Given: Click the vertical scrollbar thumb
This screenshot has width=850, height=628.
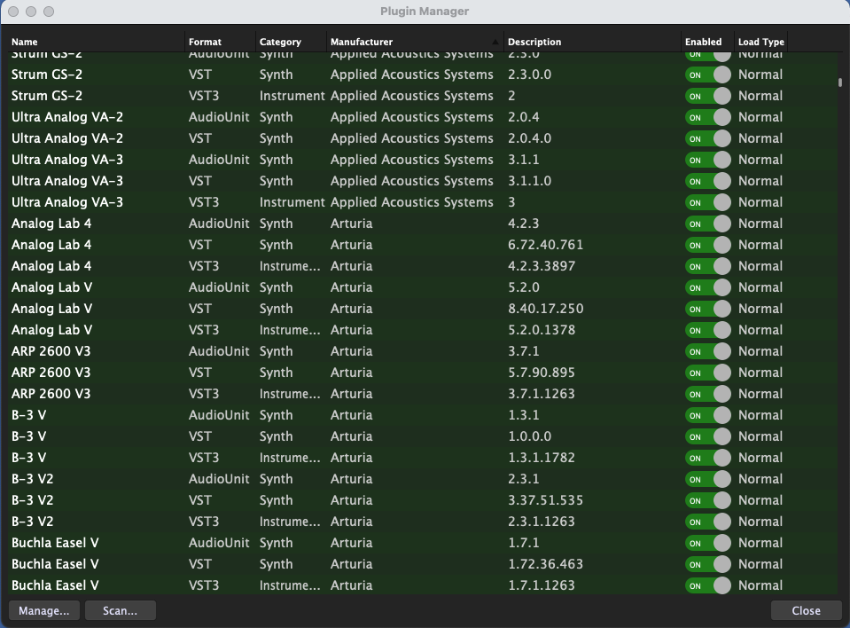Looking at the screenshot, I should click(x=840, y=82).
